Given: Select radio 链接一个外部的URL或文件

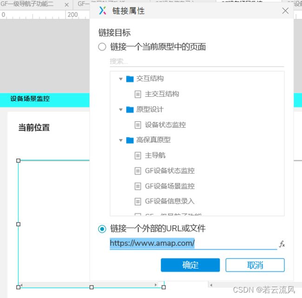Looking at the screenshot, I should pyautogui.click(x=102, y=229).
